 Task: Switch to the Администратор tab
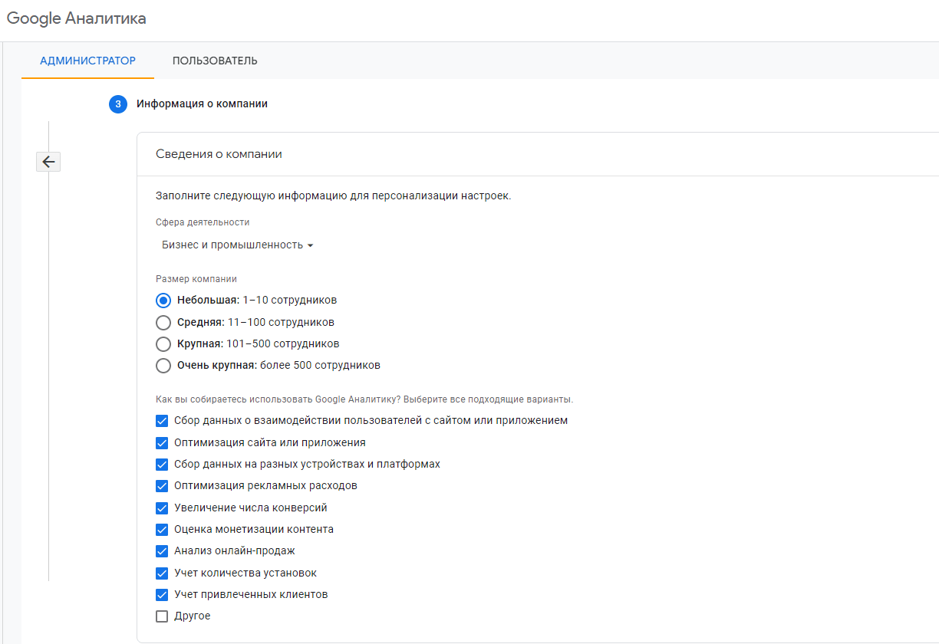tap(87, 61)
